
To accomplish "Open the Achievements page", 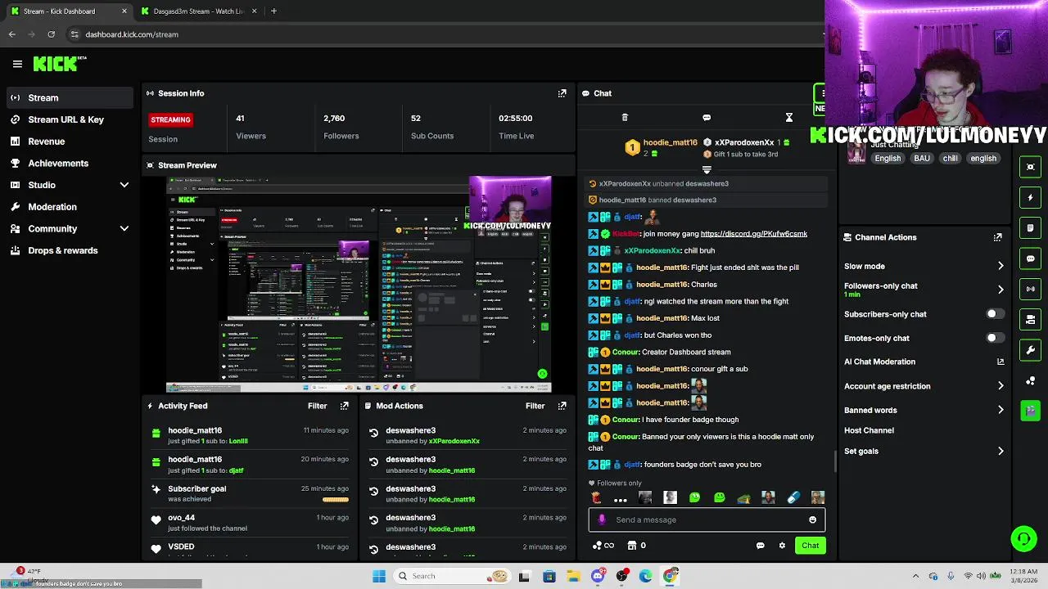I will coord(70,163).
